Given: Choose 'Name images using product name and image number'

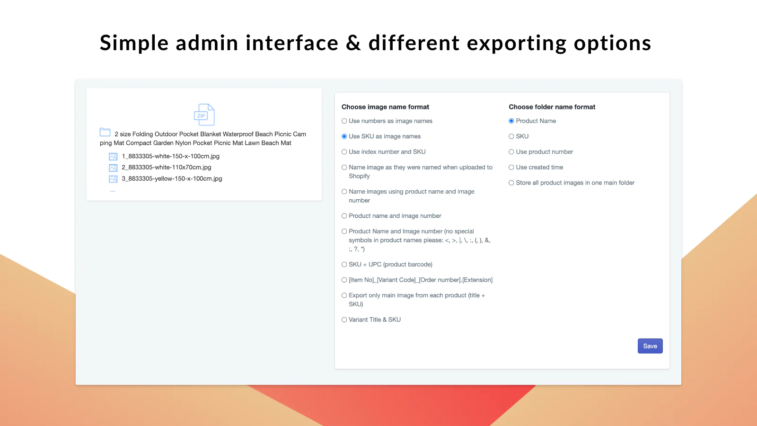Looking at the screenshot, I should pos(344,192).
